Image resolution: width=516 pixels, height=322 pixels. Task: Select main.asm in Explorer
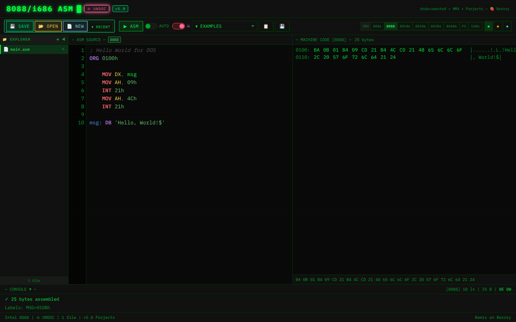coord(34,49)
